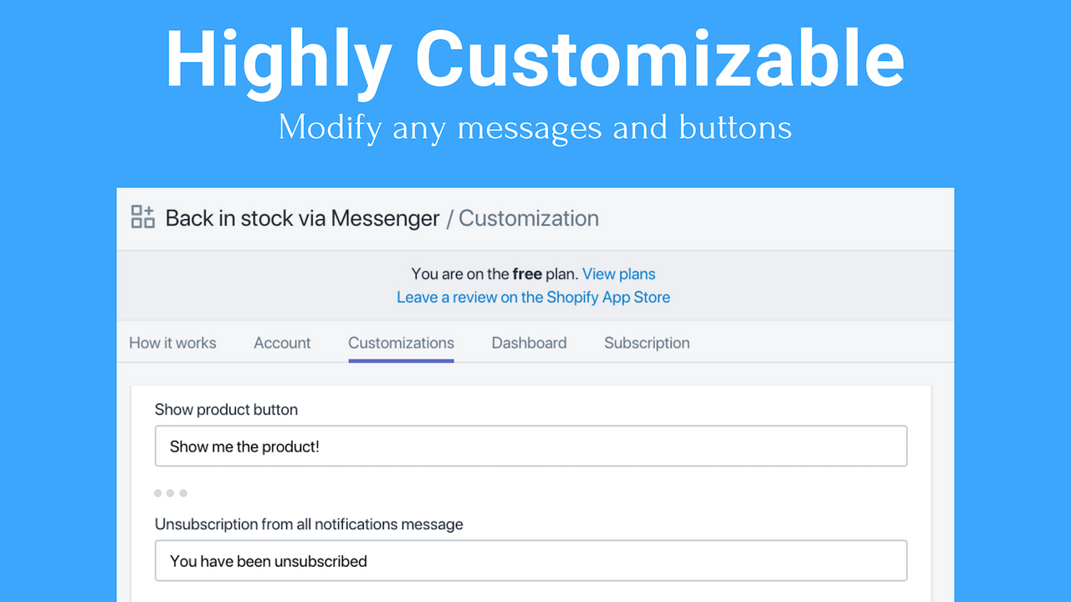The height and width of the screenshot is (602, 1071).
Task: Open the Account tab
Action: [x=282, y=343]
